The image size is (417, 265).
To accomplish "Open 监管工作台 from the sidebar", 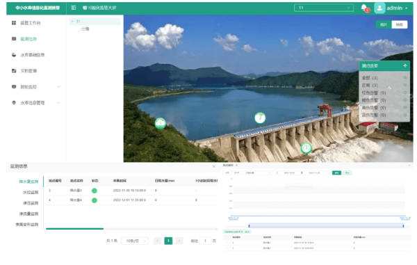I will 31,23.
